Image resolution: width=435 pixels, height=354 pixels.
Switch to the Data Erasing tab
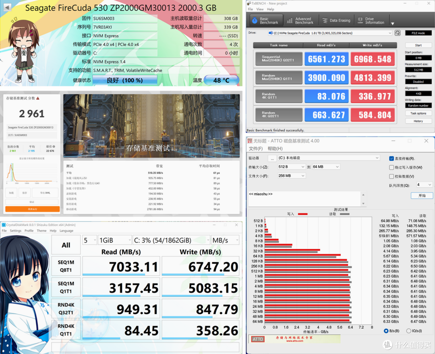pos(336,21)
